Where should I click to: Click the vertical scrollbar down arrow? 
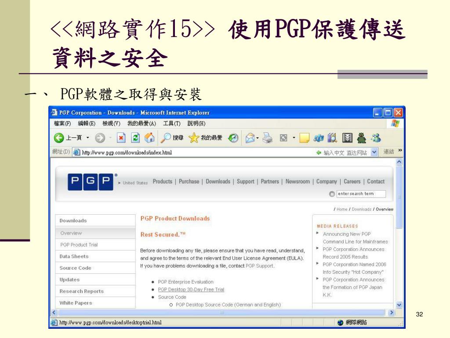point(399,305)
